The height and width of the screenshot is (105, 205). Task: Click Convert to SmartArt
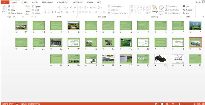118,13
